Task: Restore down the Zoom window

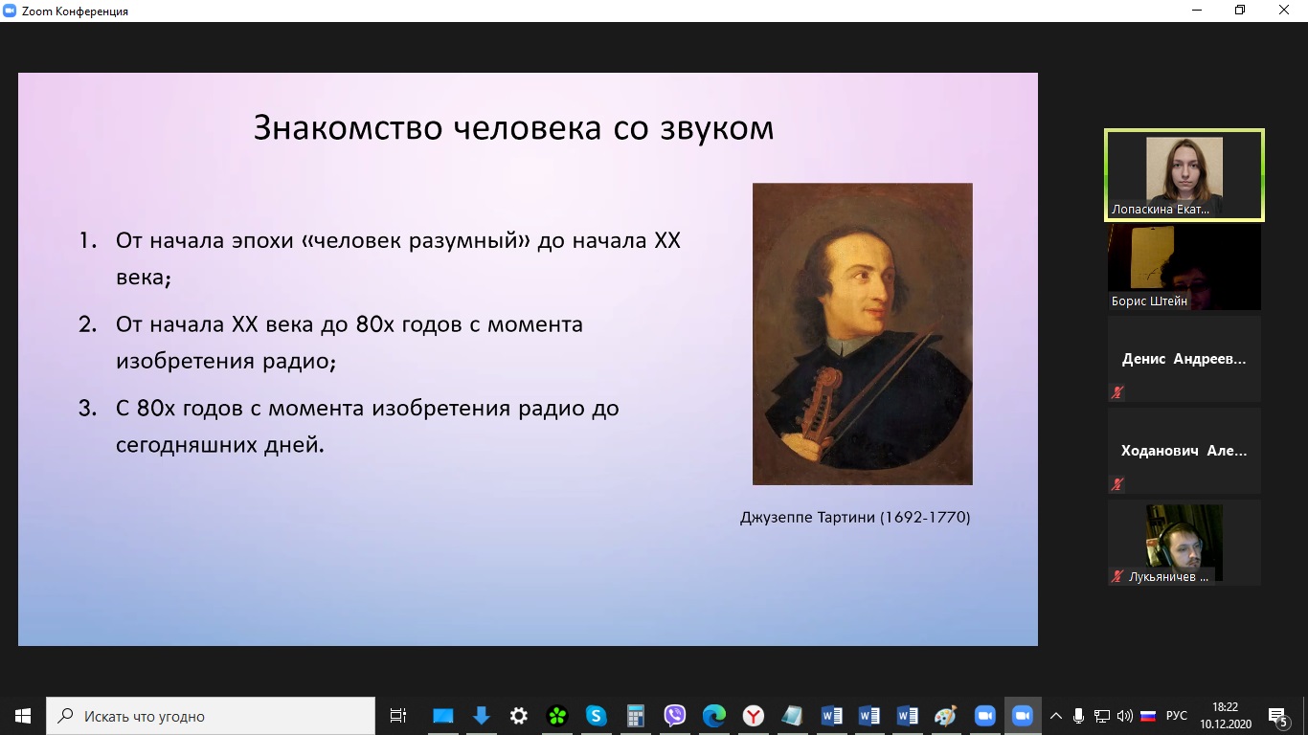Action: pyautogui.click(x=1240, y=11)
